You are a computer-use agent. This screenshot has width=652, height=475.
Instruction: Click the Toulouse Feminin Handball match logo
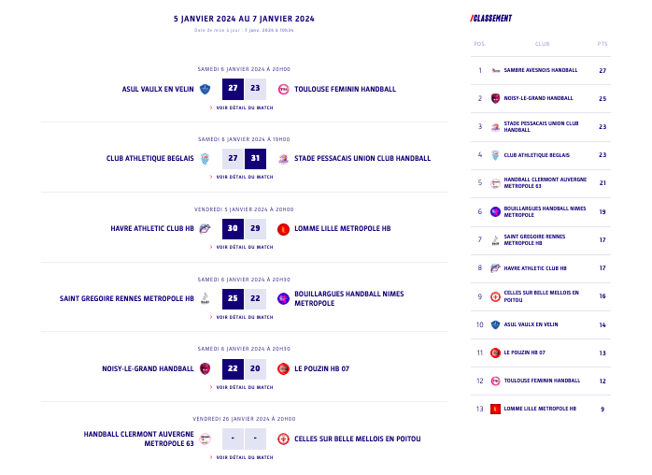[283, 90]
